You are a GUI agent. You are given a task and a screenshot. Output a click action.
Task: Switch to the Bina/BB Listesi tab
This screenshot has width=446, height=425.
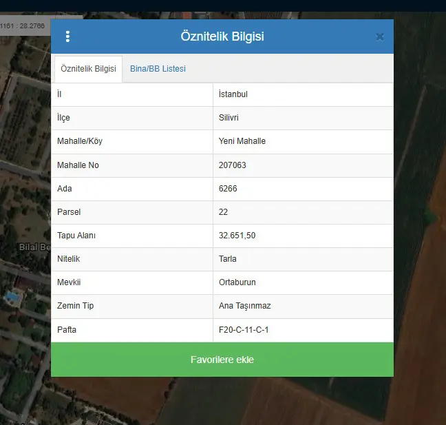158,69
